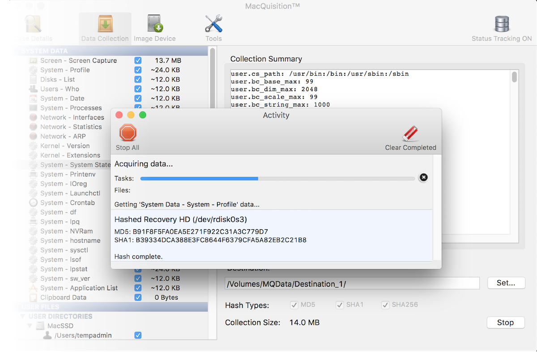Image resolution: width=537 pixels, height=352 pixels.
Task: Click the Tasks progress bar
Action: tap(277, 178)
